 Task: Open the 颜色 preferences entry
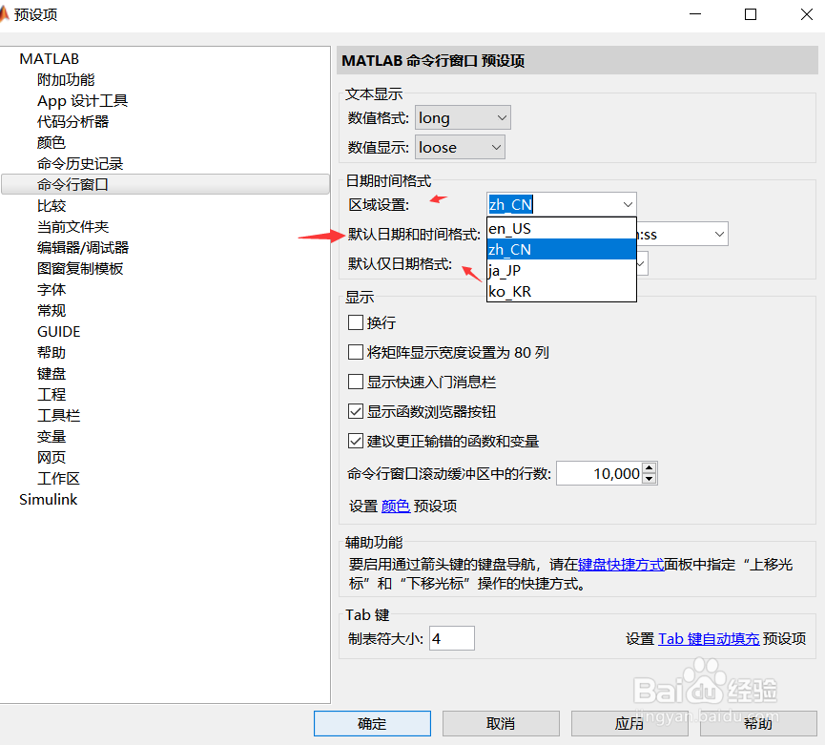tap(52, 142)
